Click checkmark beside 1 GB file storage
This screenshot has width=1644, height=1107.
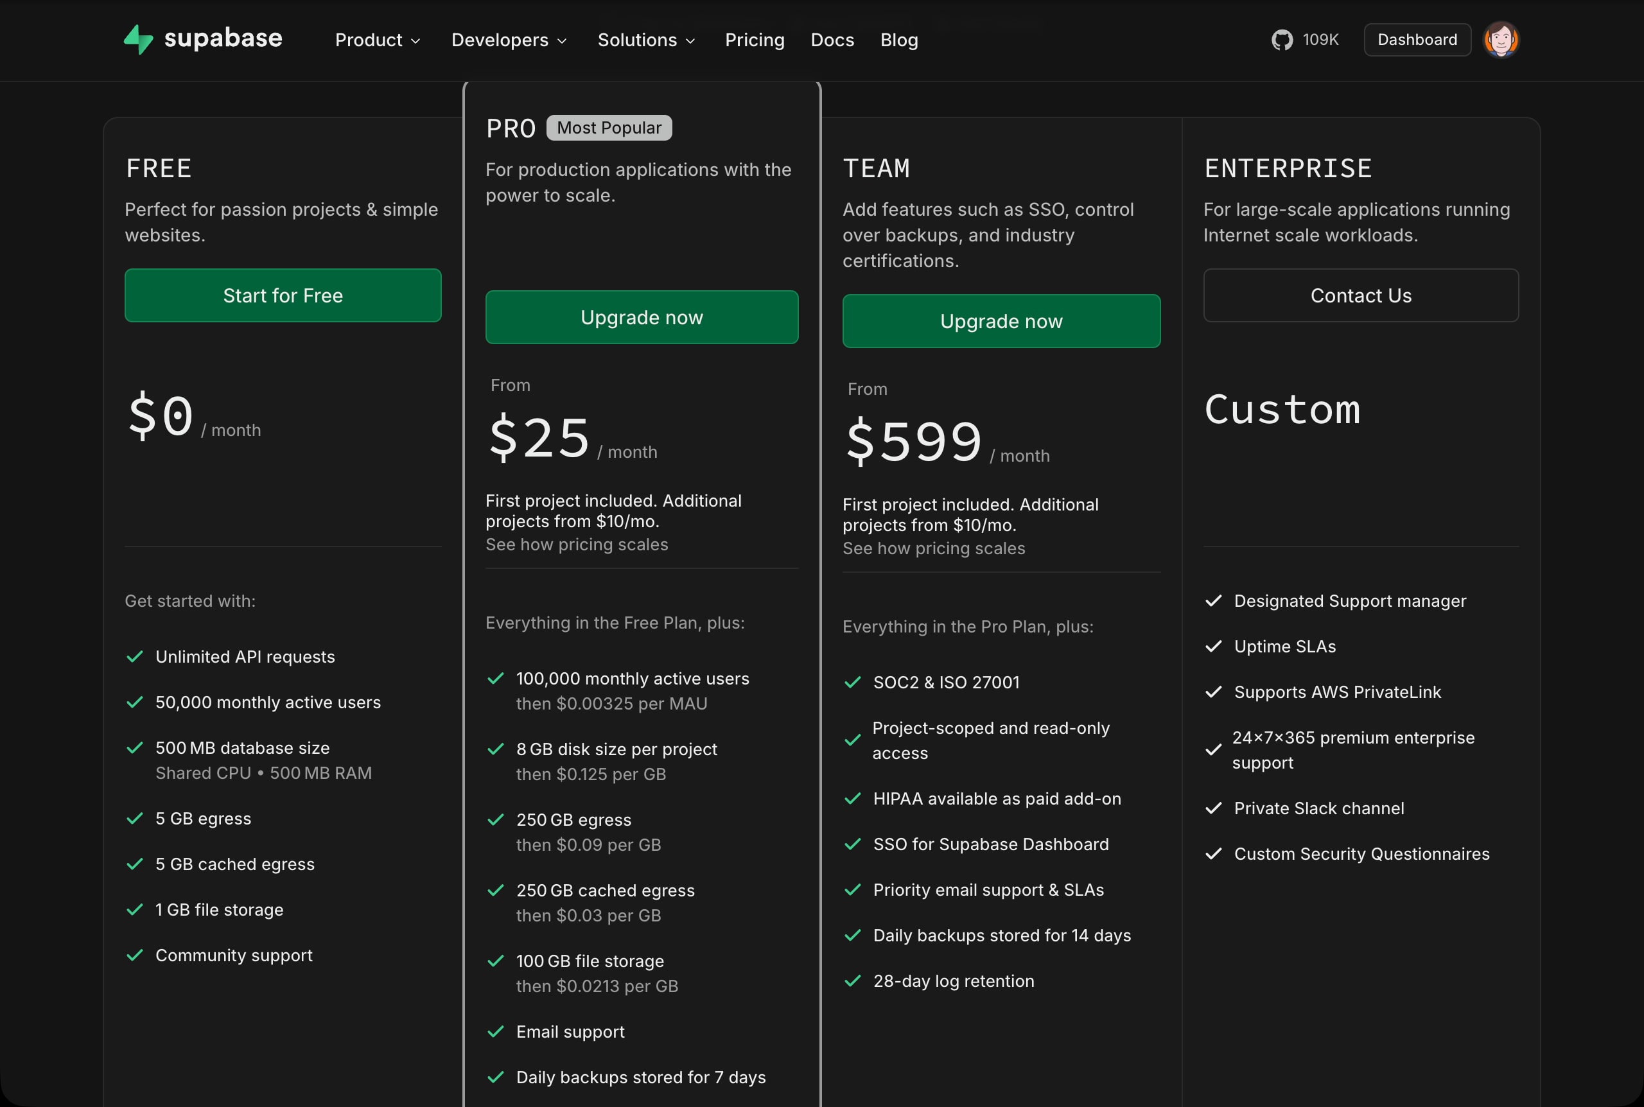[135, 909]
